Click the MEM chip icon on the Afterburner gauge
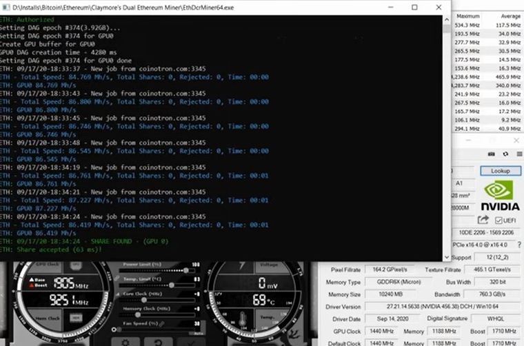Viewport: 524px width, 346px height. point(76,318)
